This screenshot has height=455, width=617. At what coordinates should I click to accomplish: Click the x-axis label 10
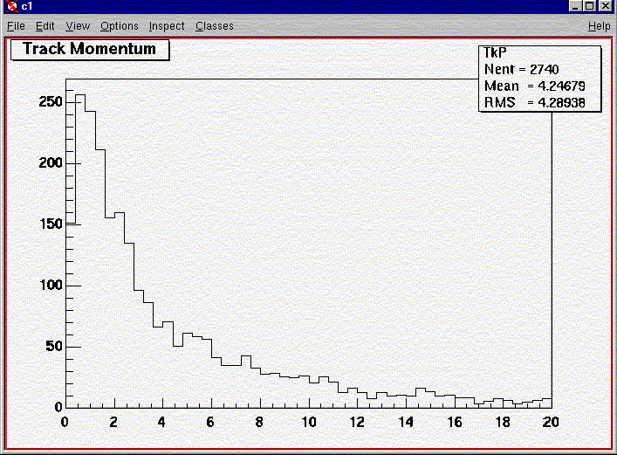pyautogui.click(x=308, y=421)
